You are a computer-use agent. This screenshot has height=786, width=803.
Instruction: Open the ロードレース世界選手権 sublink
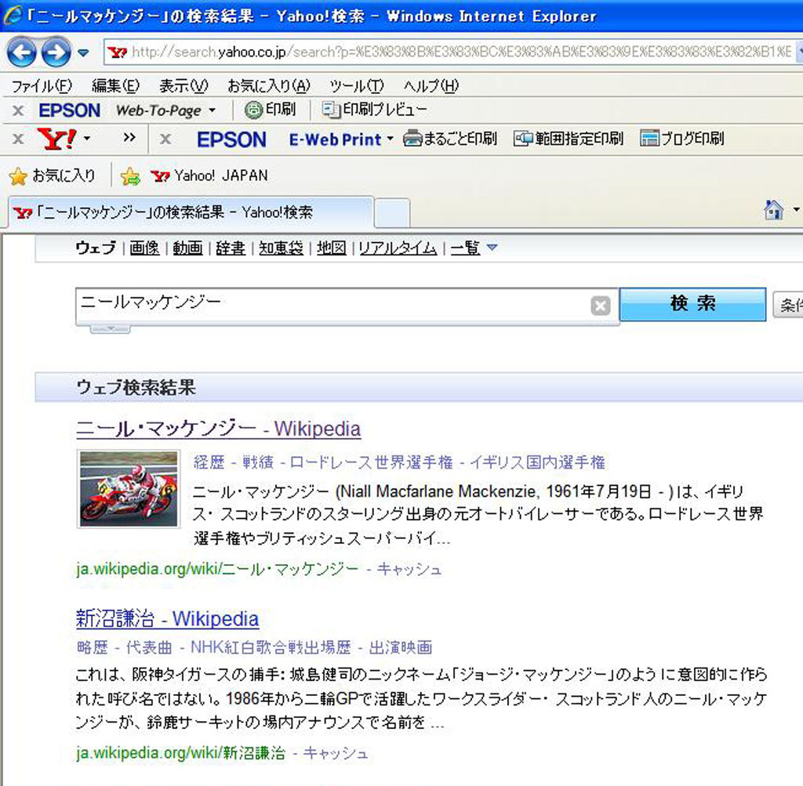click(x=371, y=462)
